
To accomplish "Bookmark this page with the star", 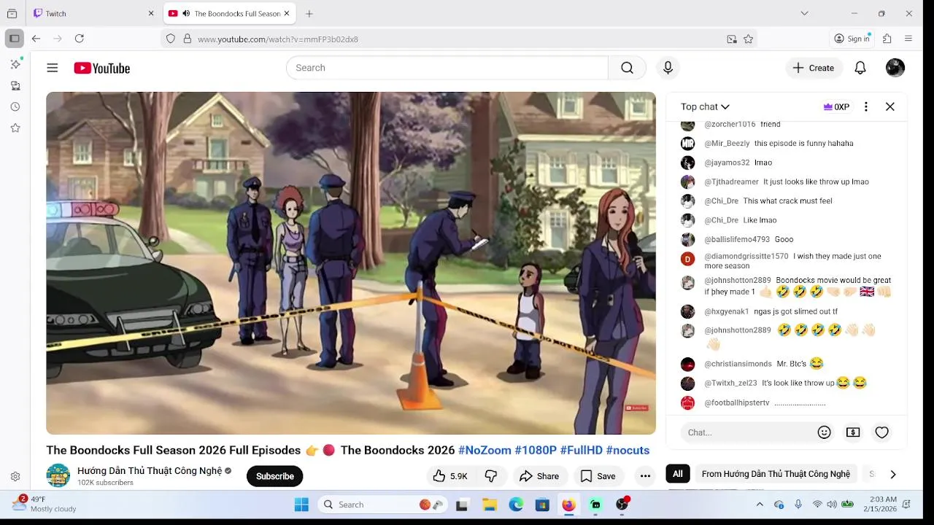I will pos(748,39).
